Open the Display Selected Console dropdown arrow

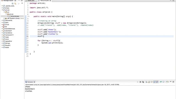[x=165, y=82]
